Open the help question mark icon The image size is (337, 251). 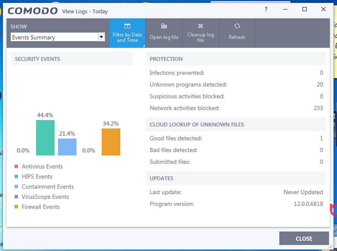click(x=266, y=9)
